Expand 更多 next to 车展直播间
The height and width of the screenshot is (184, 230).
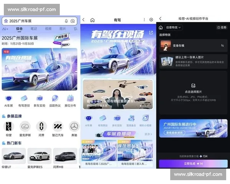148,134
